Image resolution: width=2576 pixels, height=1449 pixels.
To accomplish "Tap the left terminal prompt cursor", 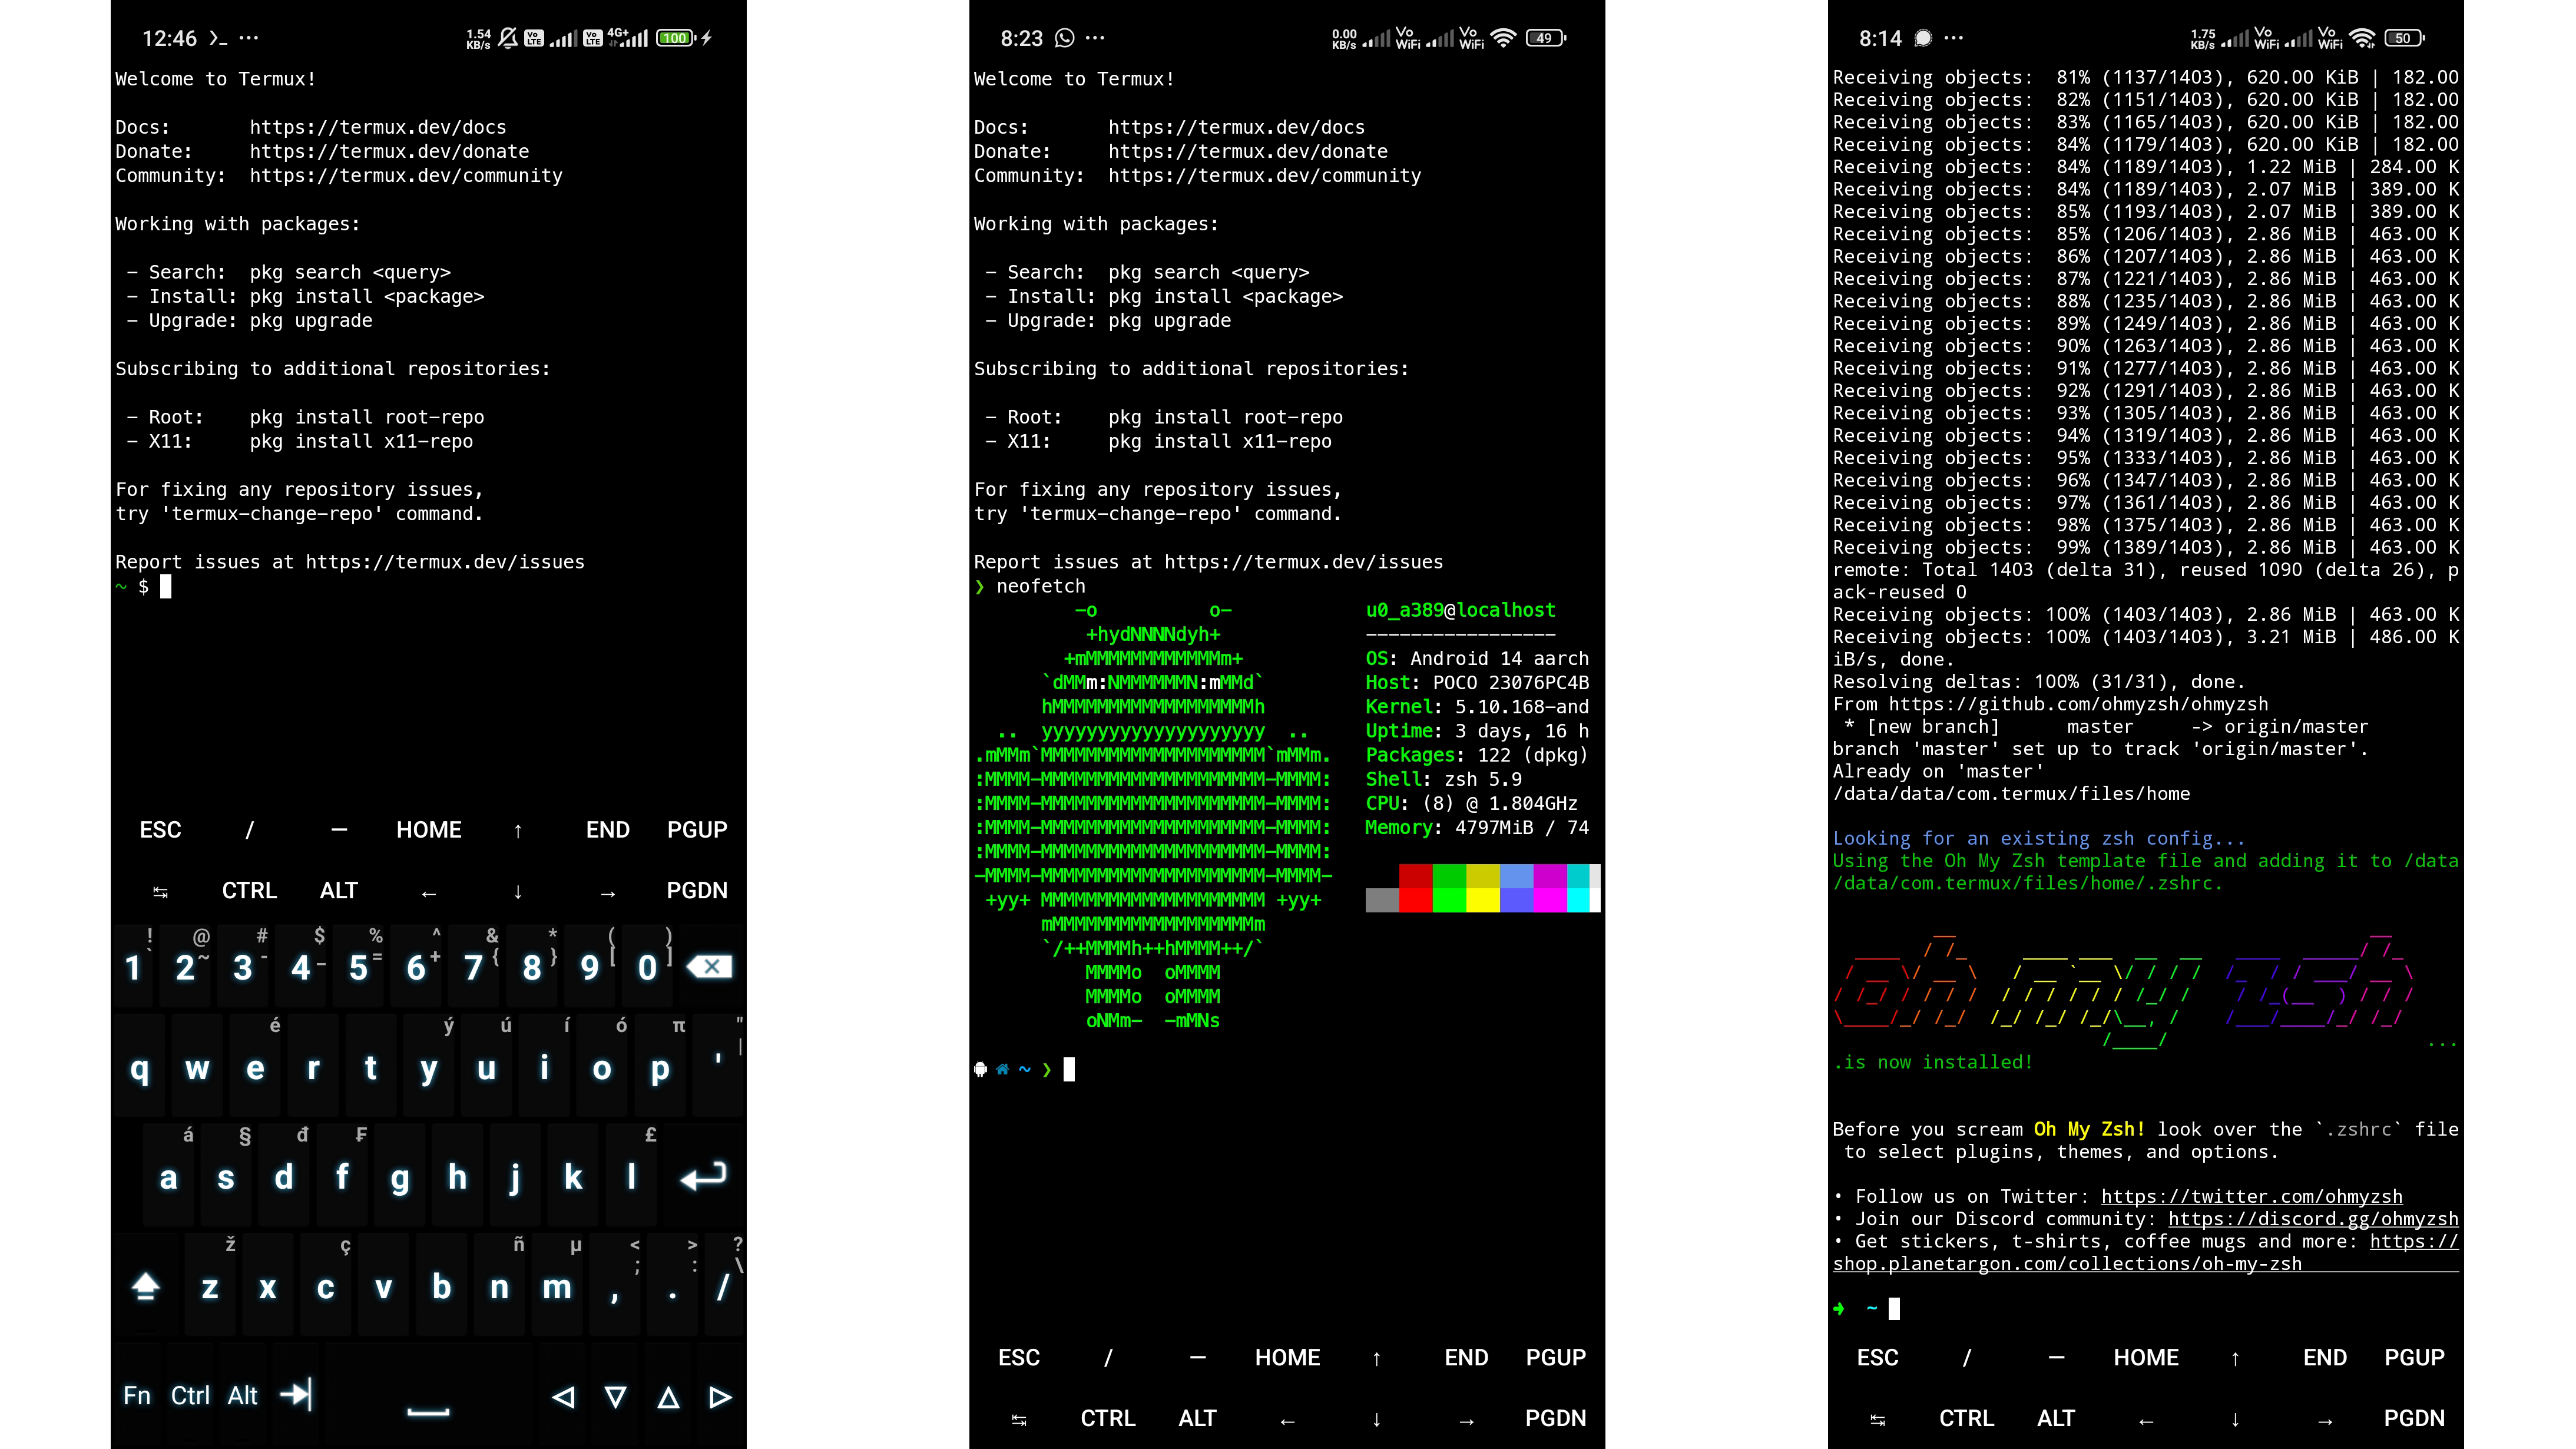I will [x=166, y=587].
